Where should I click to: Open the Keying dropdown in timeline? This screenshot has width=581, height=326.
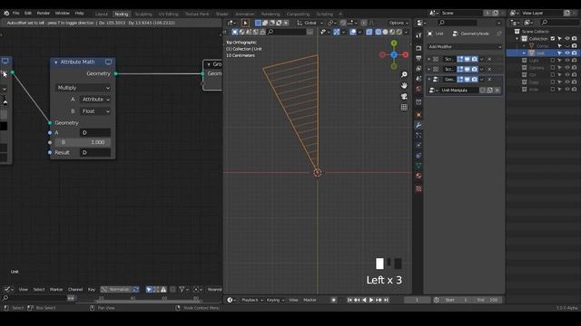click(275, 300)
